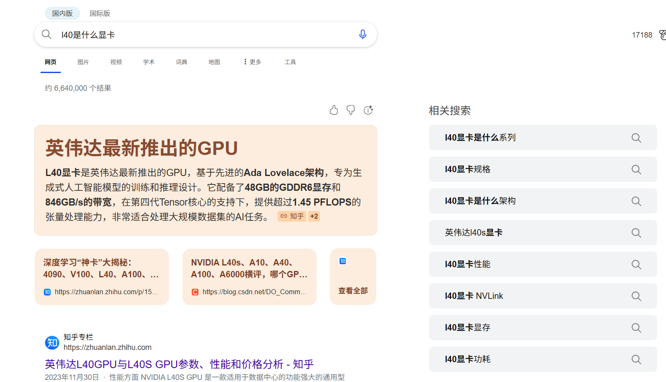
Task: Open the 图片 tab
Action: click(83, 62)
